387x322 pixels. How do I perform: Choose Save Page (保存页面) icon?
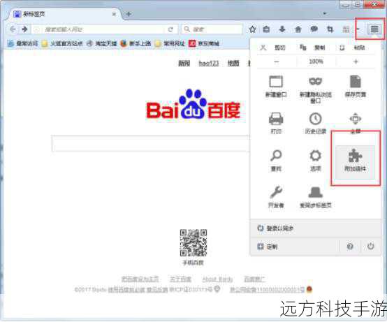[356, 87]
